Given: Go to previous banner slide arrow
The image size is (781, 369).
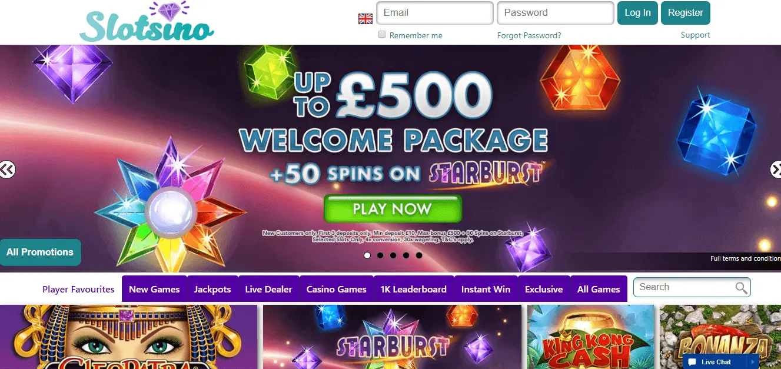Looking at the screenshot, I should tap(7, 169).
